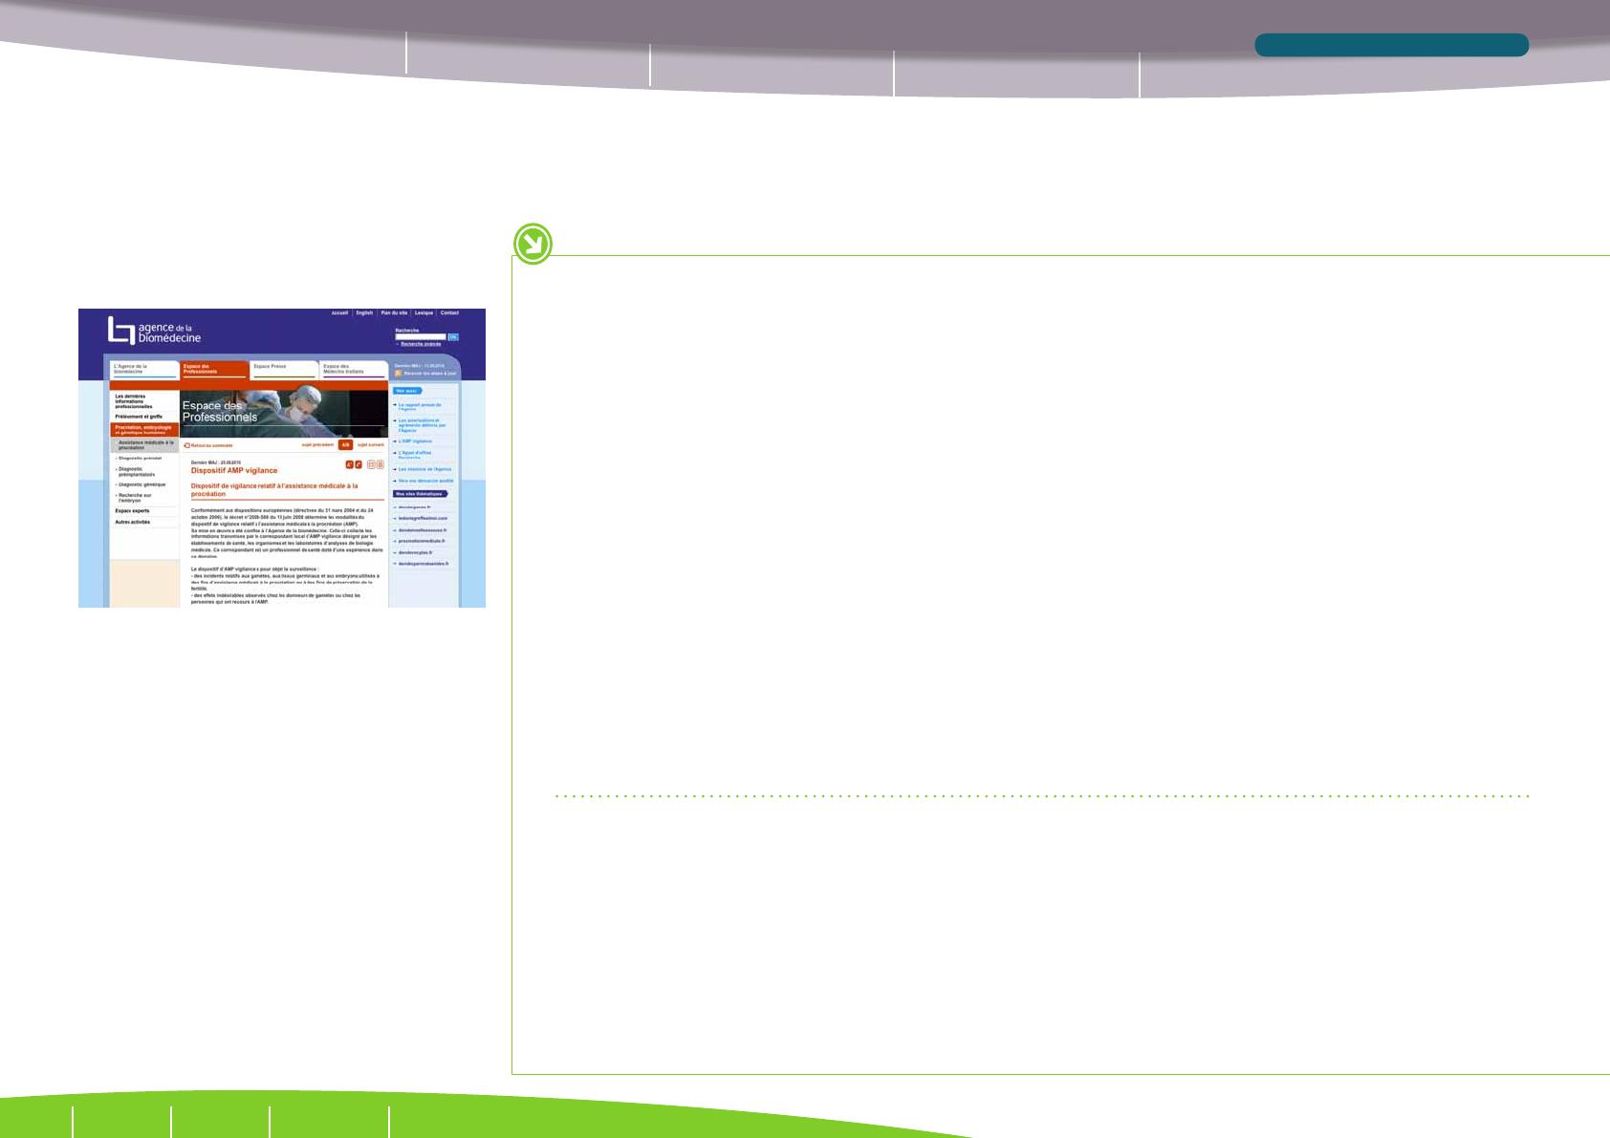Click the rightmost icon beside the Dispositif AMP vigilance title
Image resolution: width=1610 pixels, height=1138 pixels.
click(x=381, y=464)
